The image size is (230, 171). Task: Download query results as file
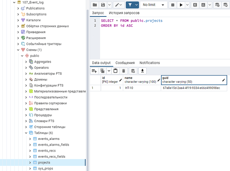point(142,71)
